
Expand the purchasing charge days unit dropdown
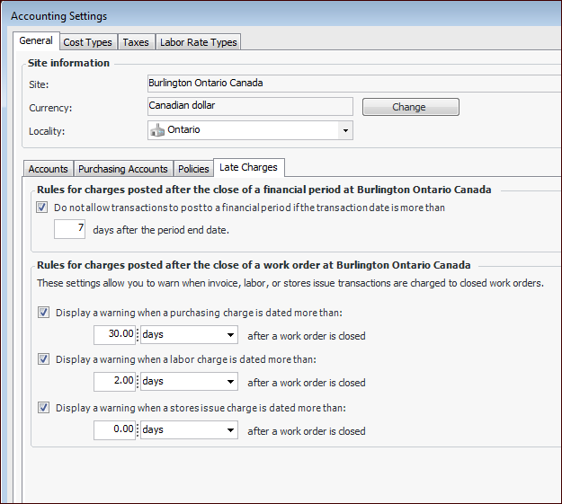pyautogui.click(x=230, y=334)
